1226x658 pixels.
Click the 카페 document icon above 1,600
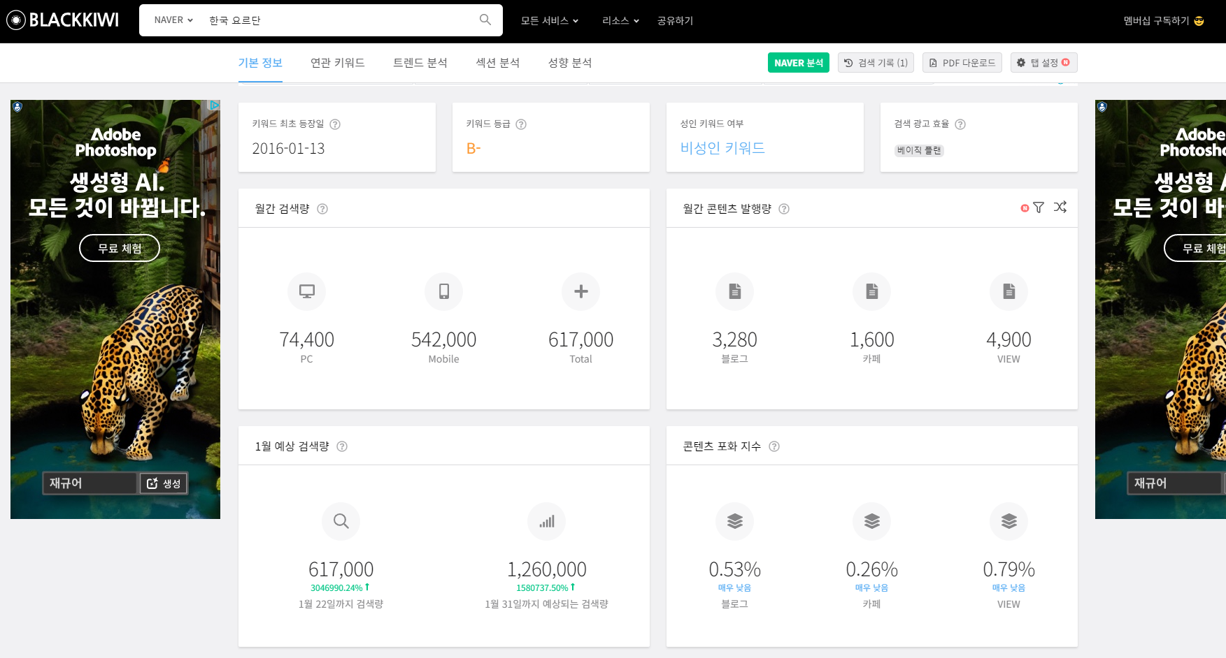[x=872, y=291]
